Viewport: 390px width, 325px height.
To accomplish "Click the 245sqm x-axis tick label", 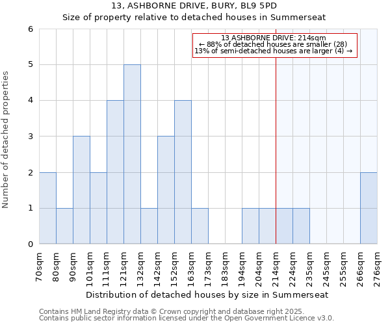I will click(326, 269).
